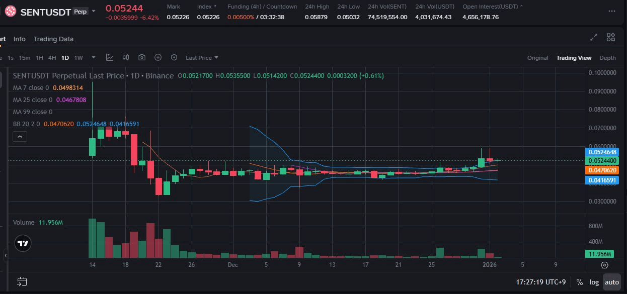
Task: Select the 1W timeframe
Action: click(x=78, y=57)
